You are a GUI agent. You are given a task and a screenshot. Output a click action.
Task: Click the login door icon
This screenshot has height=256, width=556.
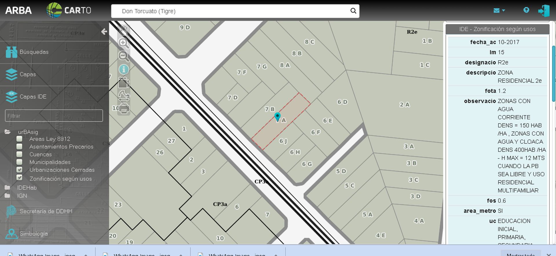coord(544,11)
